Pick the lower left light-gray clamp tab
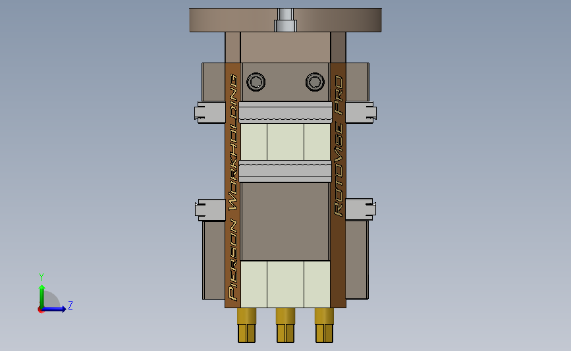Viewport: 571px width, 351px height. 210,209
